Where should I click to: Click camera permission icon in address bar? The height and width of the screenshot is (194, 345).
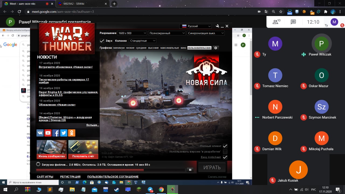259,12
